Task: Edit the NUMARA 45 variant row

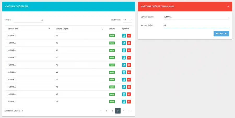Action: coord(124,79)
